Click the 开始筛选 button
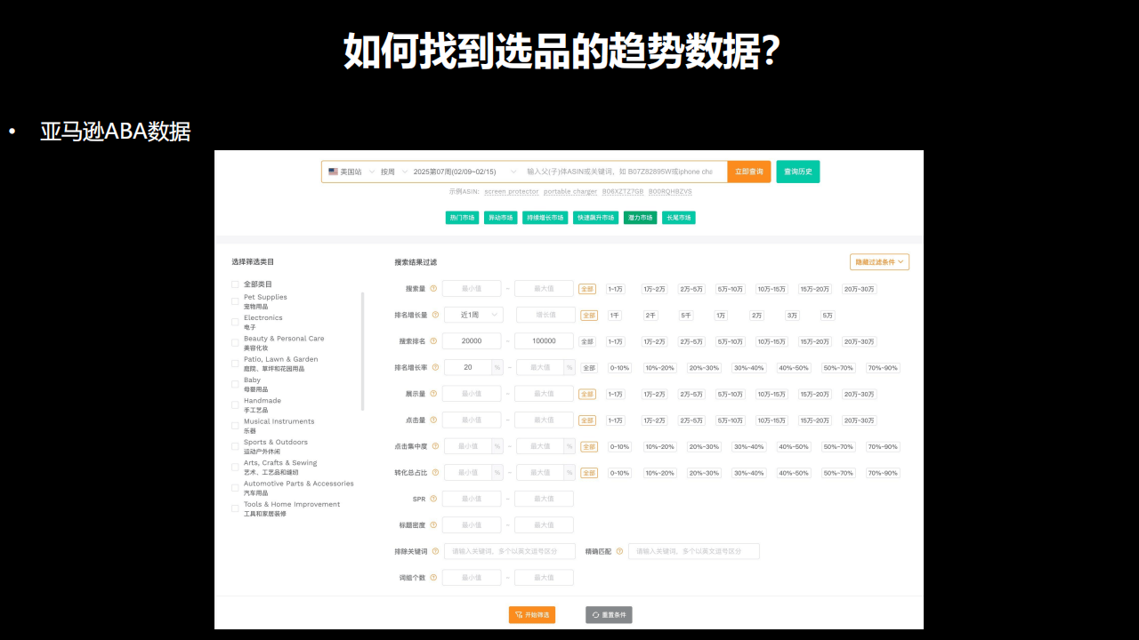 (532, 615)
